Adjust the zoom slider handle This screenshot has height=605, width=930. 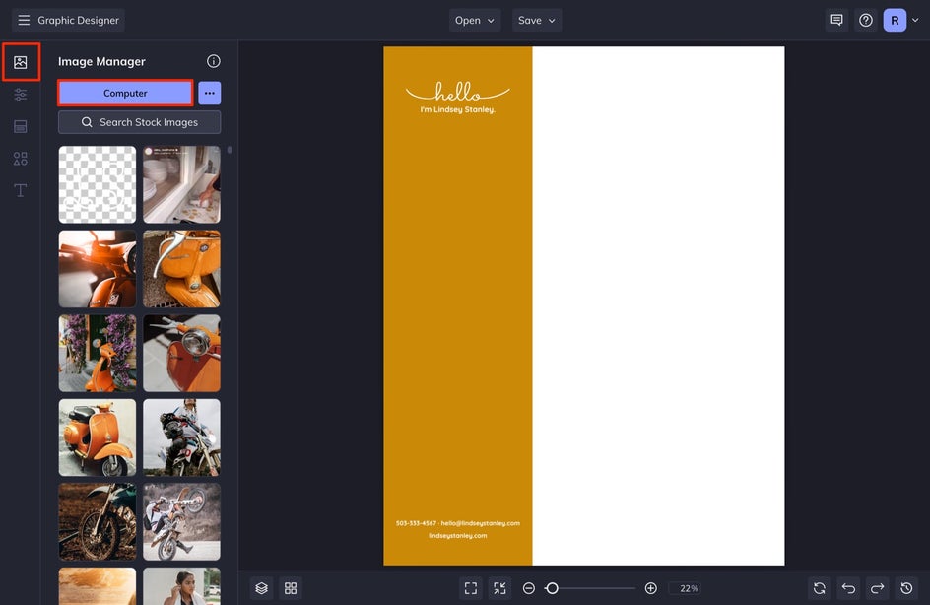[552, 588]
